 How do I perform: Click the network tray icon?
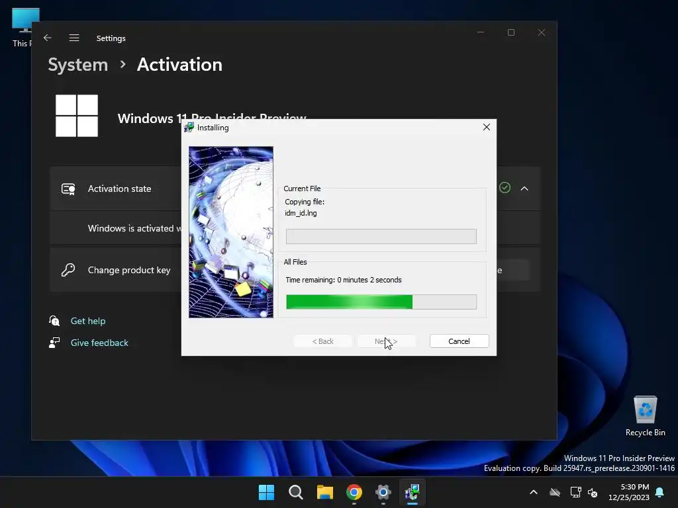coord(575,492)
